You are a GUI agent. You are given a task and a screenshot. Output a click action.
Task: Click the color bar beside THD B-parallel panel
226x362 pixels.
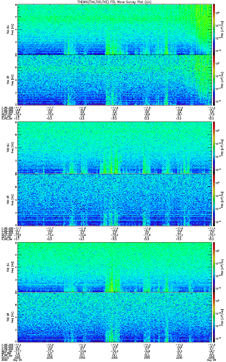pos(214,200)
